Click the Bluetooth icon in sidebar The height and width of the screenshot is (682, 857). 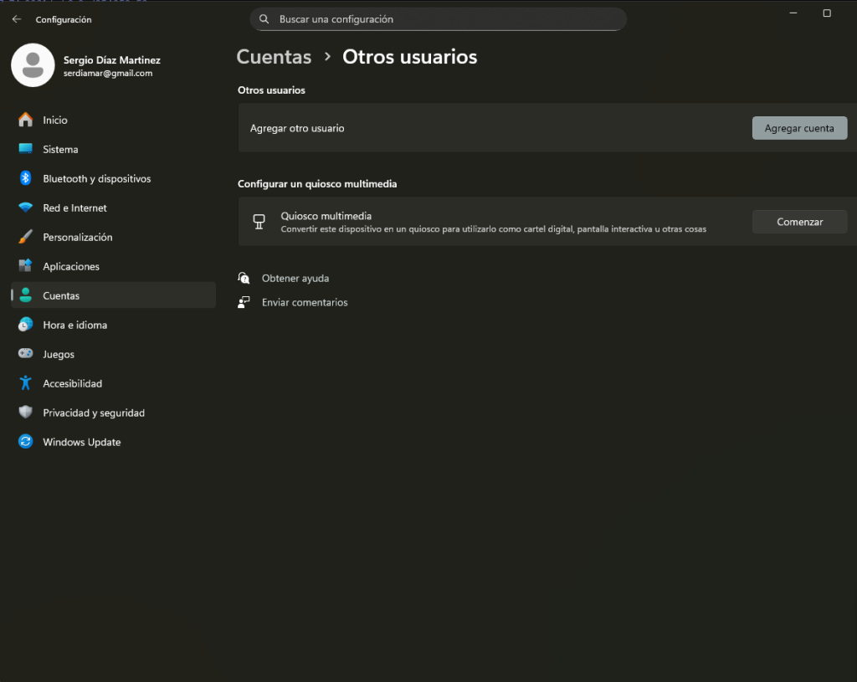pos(26,178)
